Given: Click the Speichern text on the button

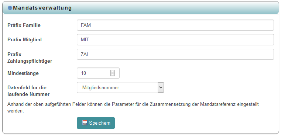Looking at the screenshot, I should point(100,123).
